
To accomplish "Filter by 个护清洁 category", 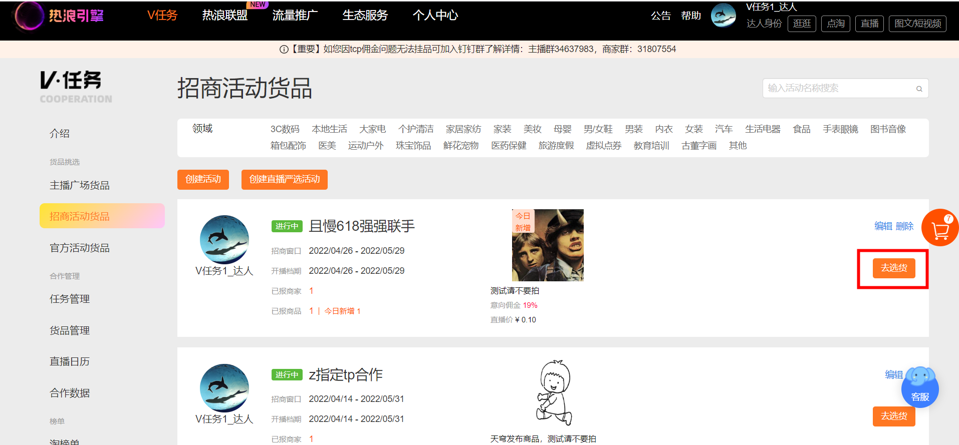I will [416, 129].
